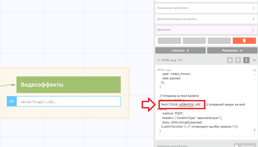This screenshot has width=258, height=147.
Task: Select the Видеоэффекты green node header
Action: pyautogui.click(x=68, y=85)
